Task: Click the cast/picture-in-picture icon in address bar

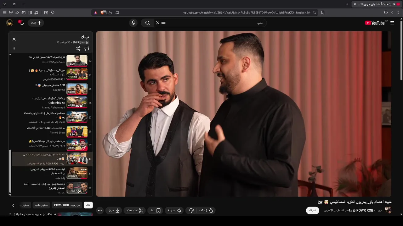Action: click(117, 13)
